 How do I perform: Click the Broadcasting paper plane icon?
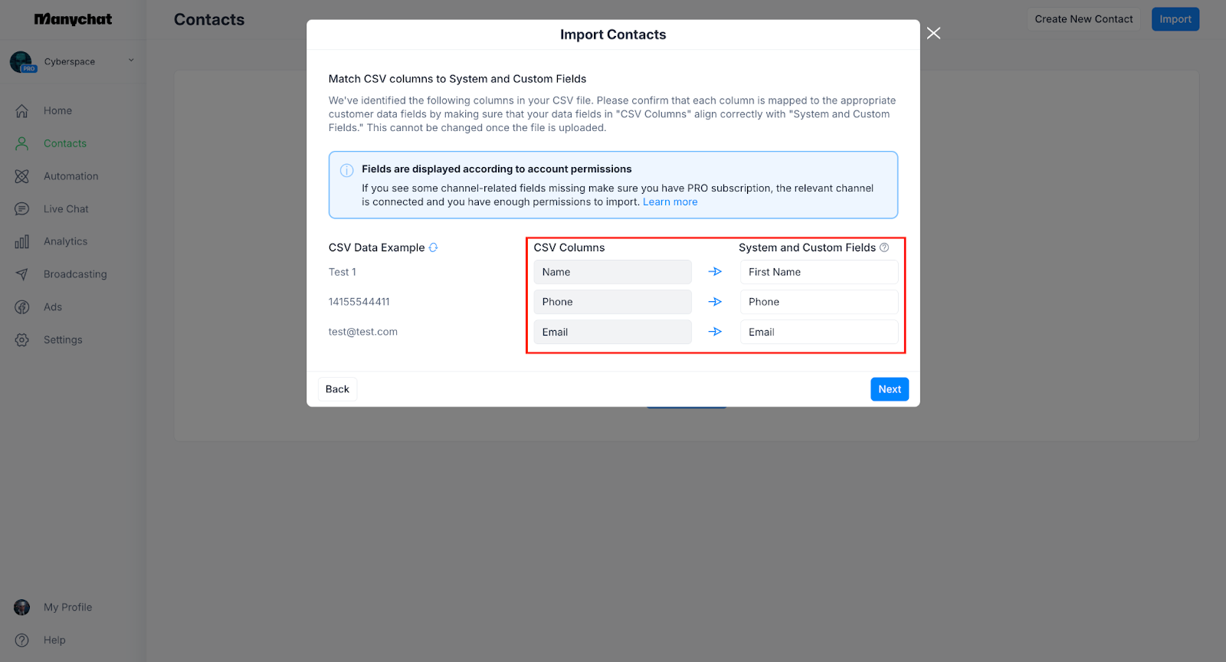pos(22,274)
